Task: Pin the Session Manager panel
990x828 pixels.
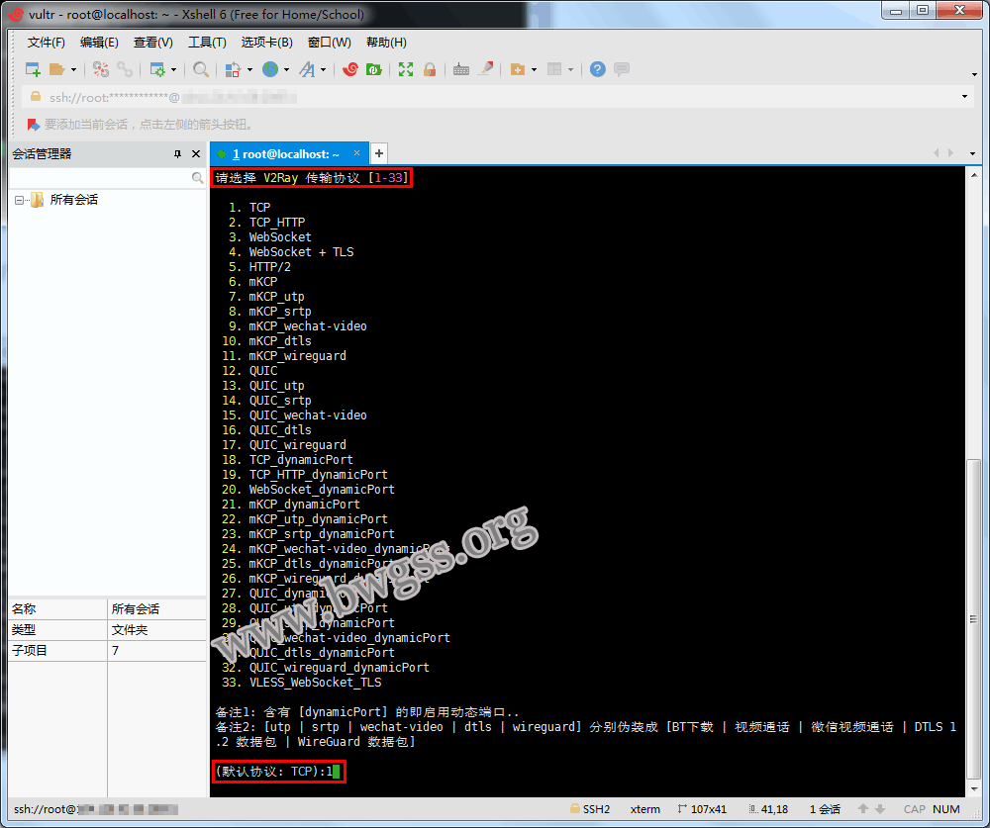Action: [178, 154]
